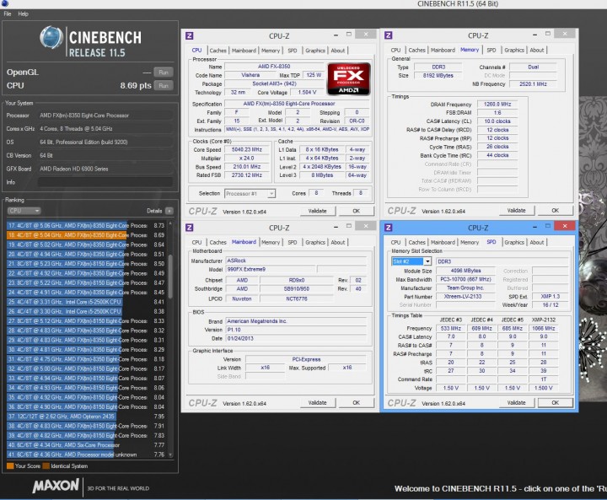Image resolution: width=607 pixels, height=500 pixels.
Task: Run the CPU benchmark in Cinebench
Action: 164,86
